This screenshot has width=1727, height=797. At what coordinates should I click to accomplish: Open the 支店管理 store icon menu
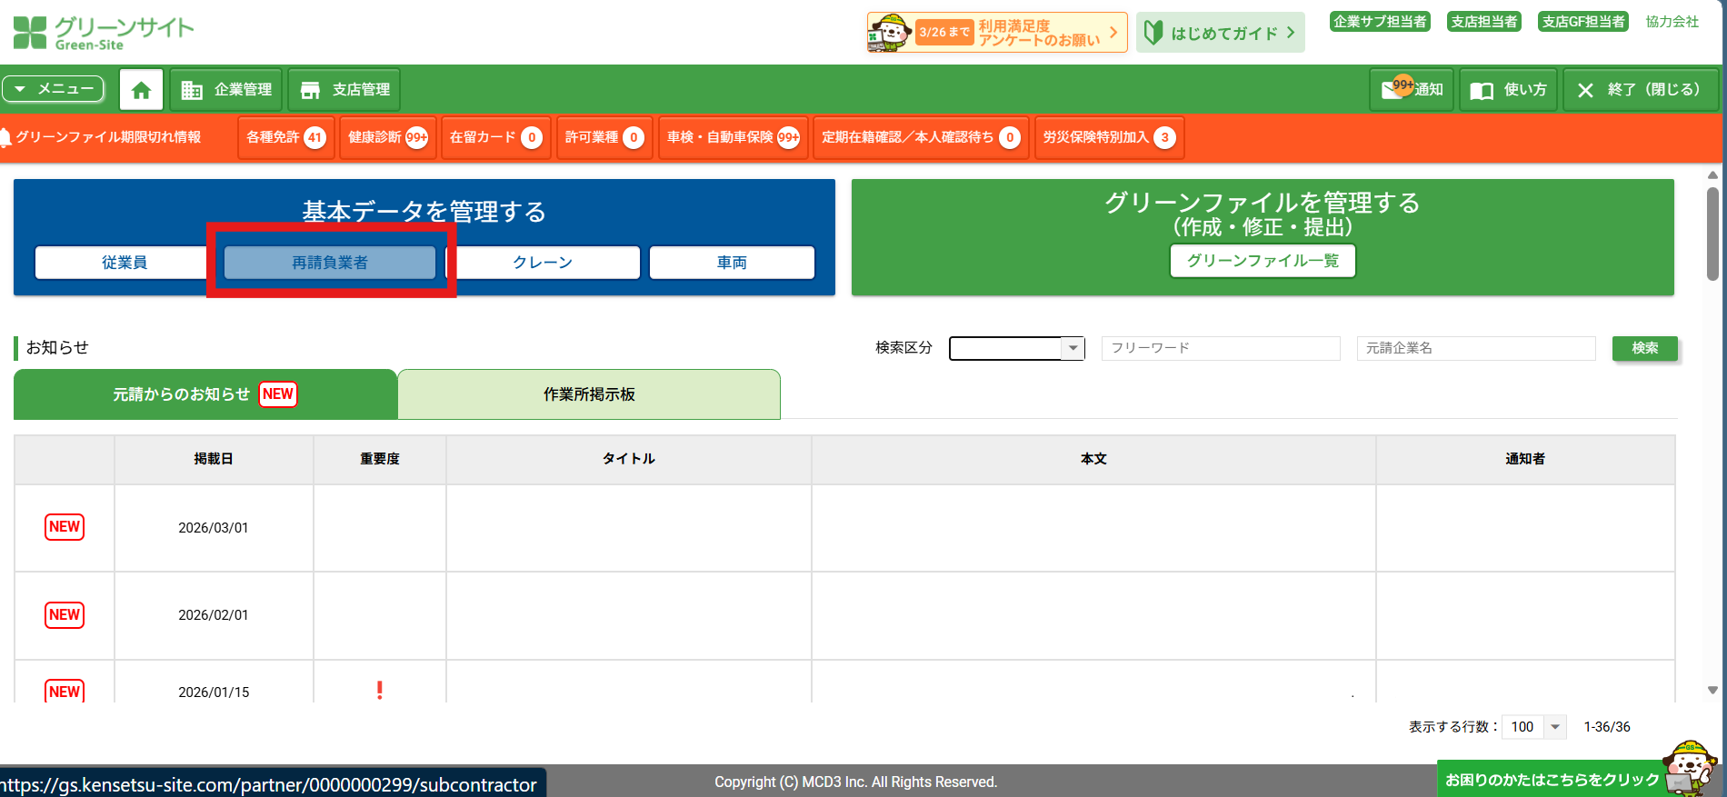click(310, 90)
